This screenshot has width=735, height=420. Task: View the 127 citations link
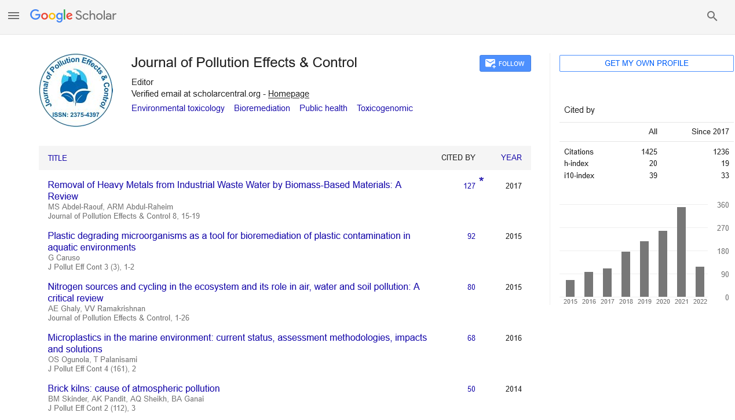pos(469,186)
